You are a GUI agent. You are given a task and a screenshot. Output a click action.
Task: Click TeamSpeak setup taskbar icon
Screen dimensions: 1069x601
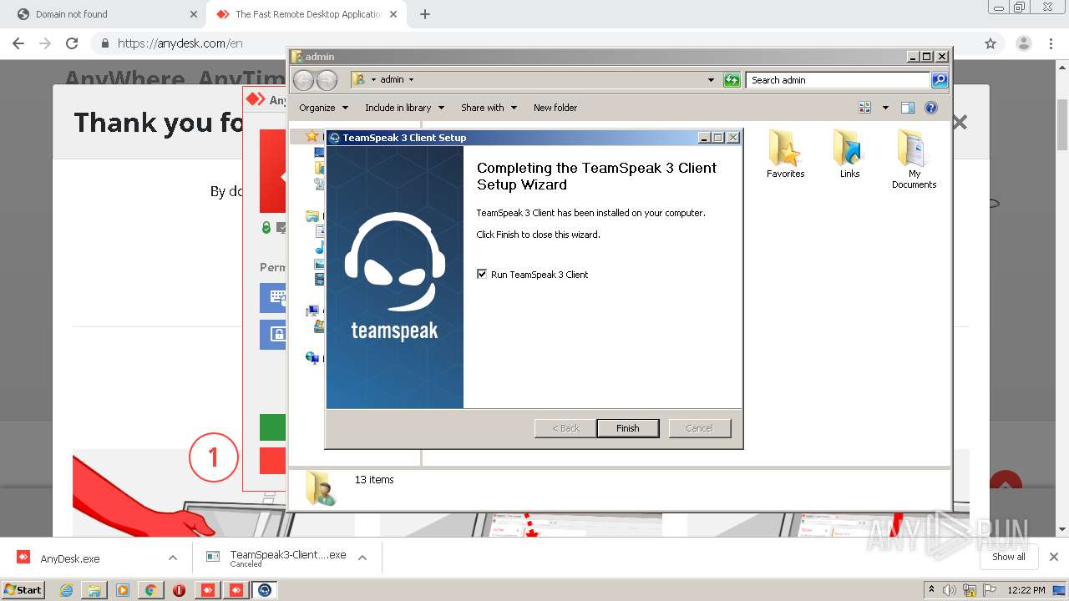click(x=265, y=590)
